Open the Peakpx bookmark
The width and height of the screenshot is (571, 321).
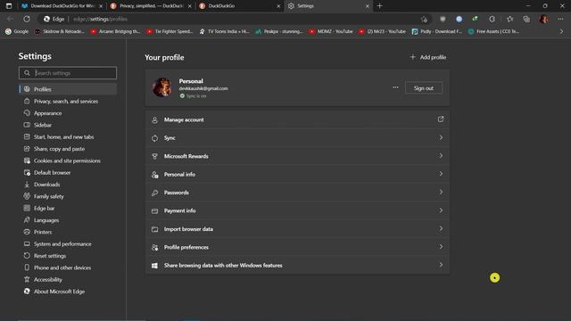(x=279, y=32)
